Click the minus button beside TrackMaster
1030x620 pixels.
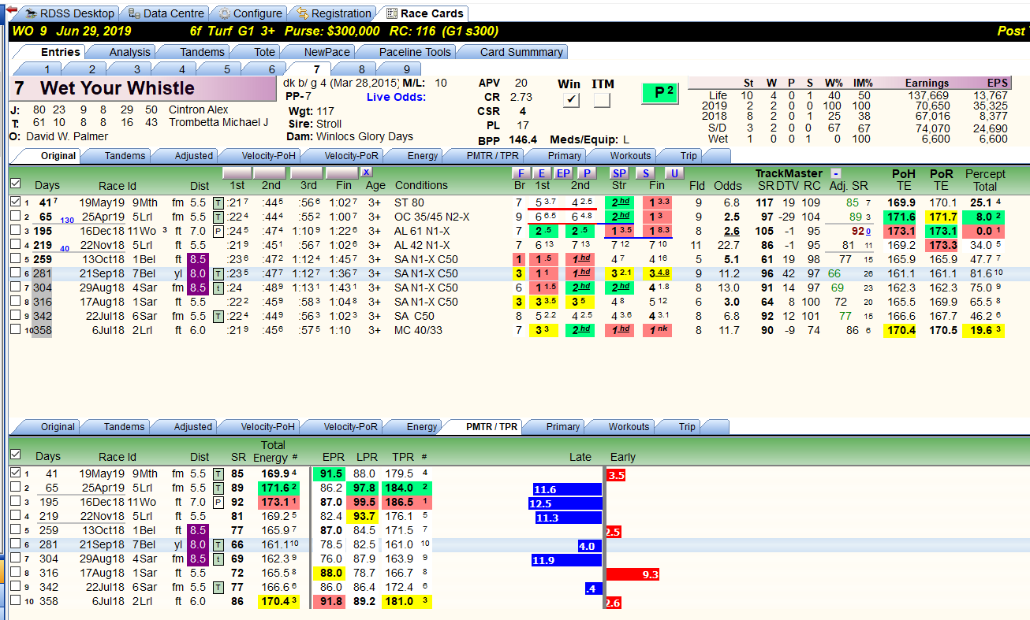(836, 173)
